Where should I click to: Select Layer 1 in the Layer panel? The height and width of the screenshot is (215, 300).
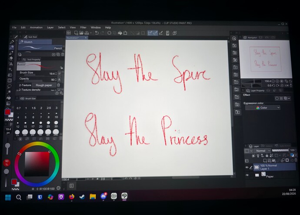(x=274, y=167)
